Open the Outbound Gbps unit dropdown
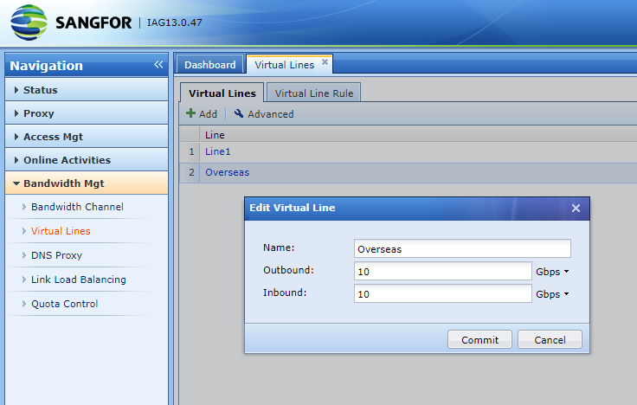 [x=552, y=272]
